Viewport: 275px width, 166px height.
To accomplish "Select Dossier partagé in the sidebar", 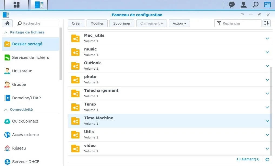I will (31, 44).
